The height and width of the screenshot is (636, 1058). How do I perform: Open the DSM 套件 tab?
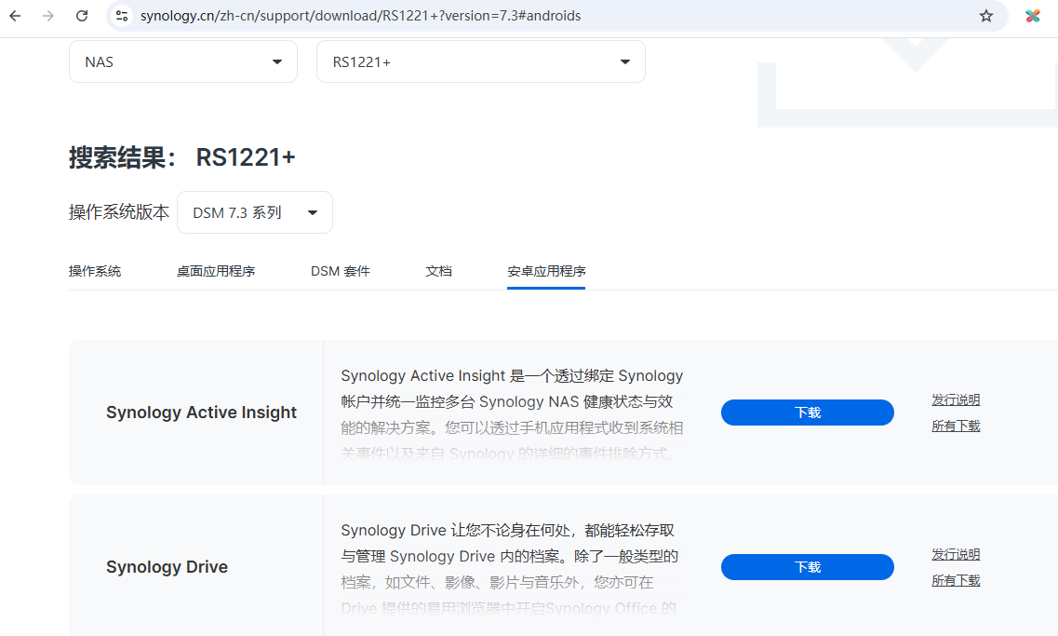[x=341, y=271]
